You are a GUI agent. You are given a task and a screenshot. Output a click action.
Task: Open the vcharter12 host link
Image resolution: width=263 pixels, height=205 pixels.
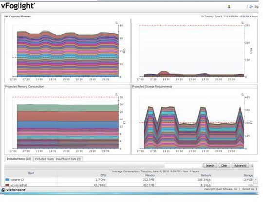tap(17, 180)
